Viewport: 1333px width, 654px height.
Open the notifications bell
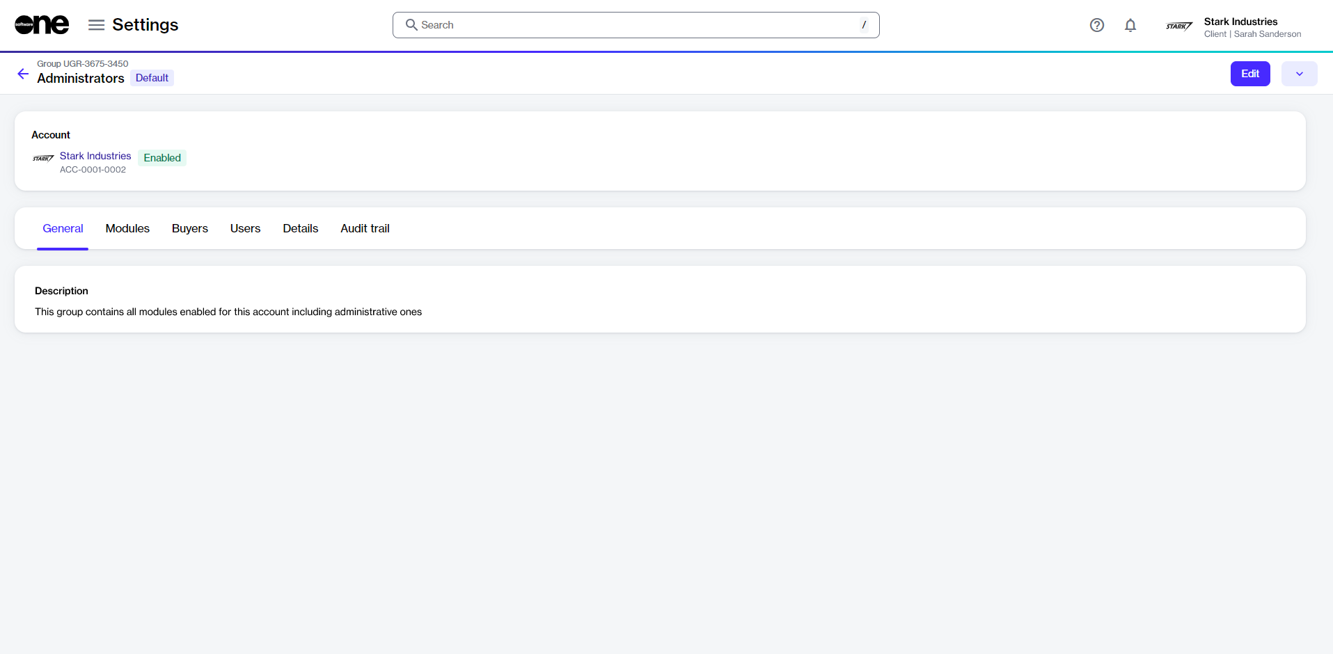click(1130, 25)
